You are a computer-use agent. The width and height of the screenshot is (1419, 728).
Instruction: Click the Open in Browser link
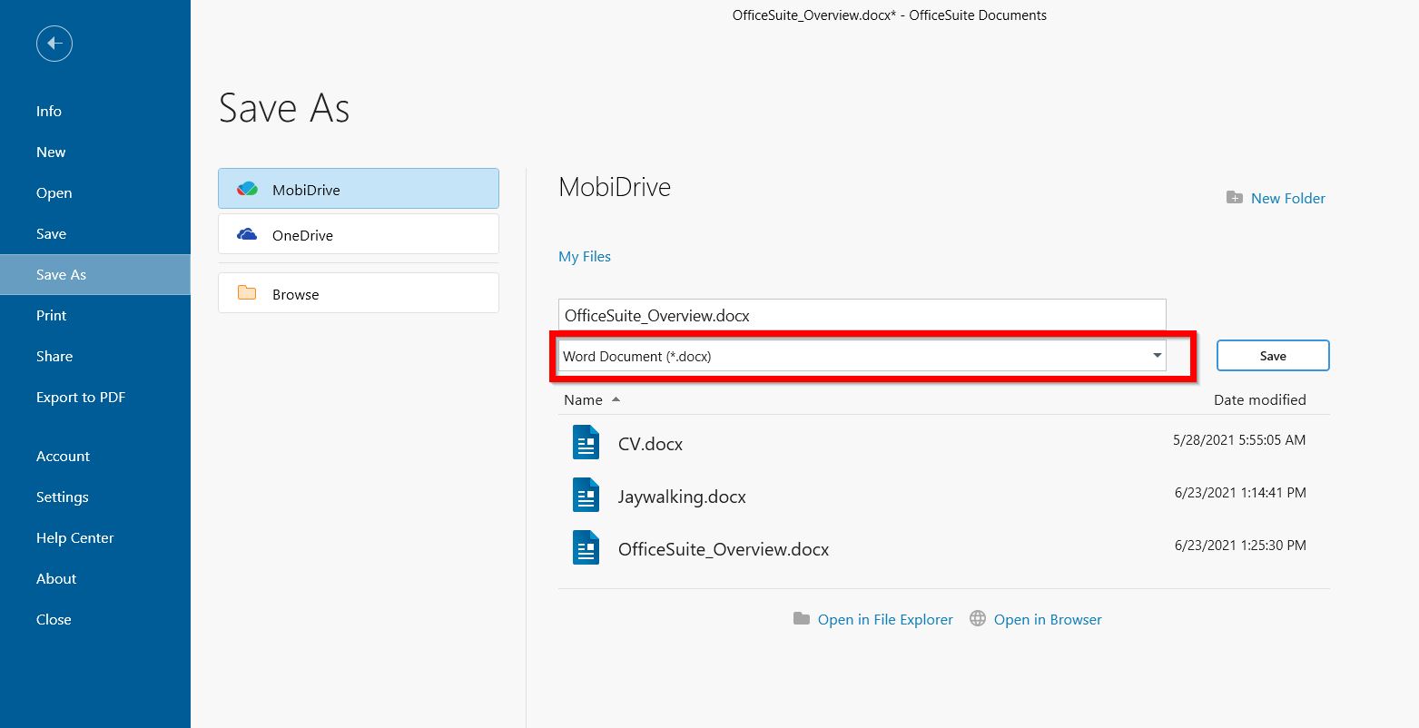[1047, 618]
